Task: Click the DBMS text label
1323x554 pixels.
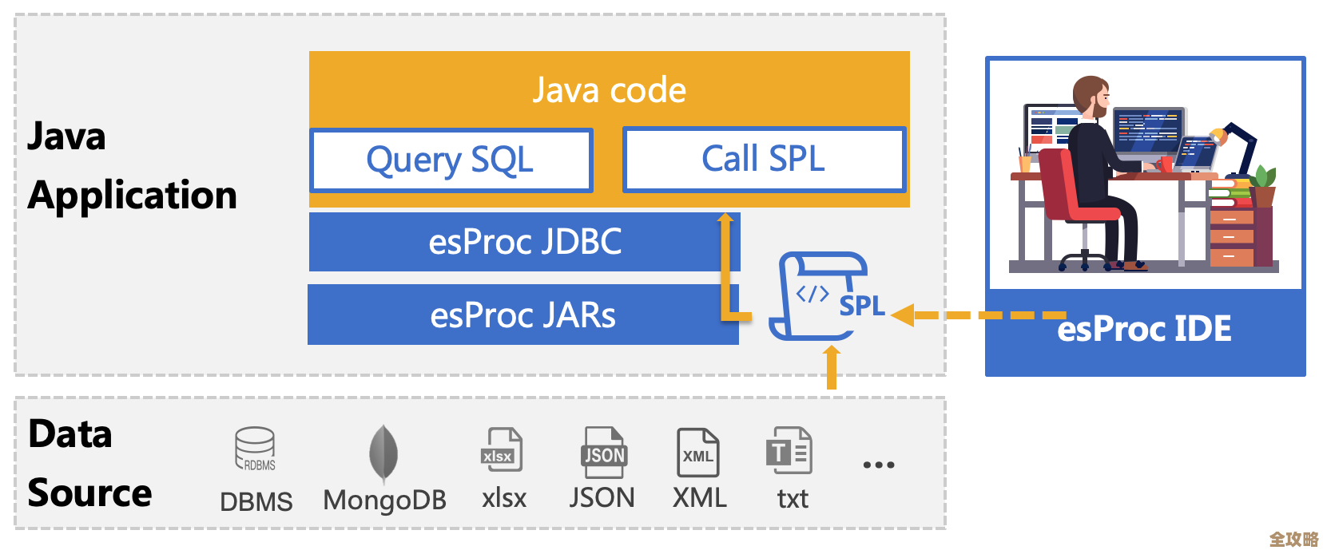Action: click(256, 501)
